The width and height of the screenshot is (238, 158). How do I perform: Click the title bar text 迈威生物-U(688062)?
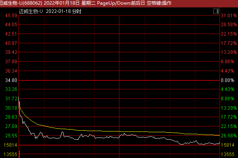click(21, 3)
